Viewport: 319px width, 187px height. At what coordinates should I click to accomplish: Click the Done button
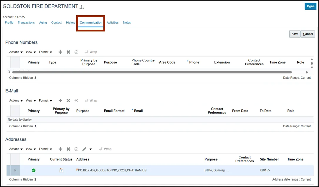click(310, 6)
